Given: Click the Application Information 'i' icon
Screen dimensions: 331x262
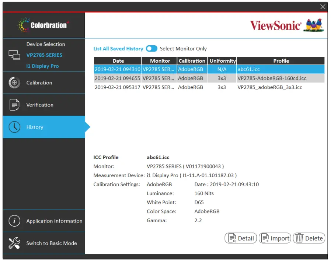Looking at the screenshot, I should pyautogui.click(x=14, y=221).
